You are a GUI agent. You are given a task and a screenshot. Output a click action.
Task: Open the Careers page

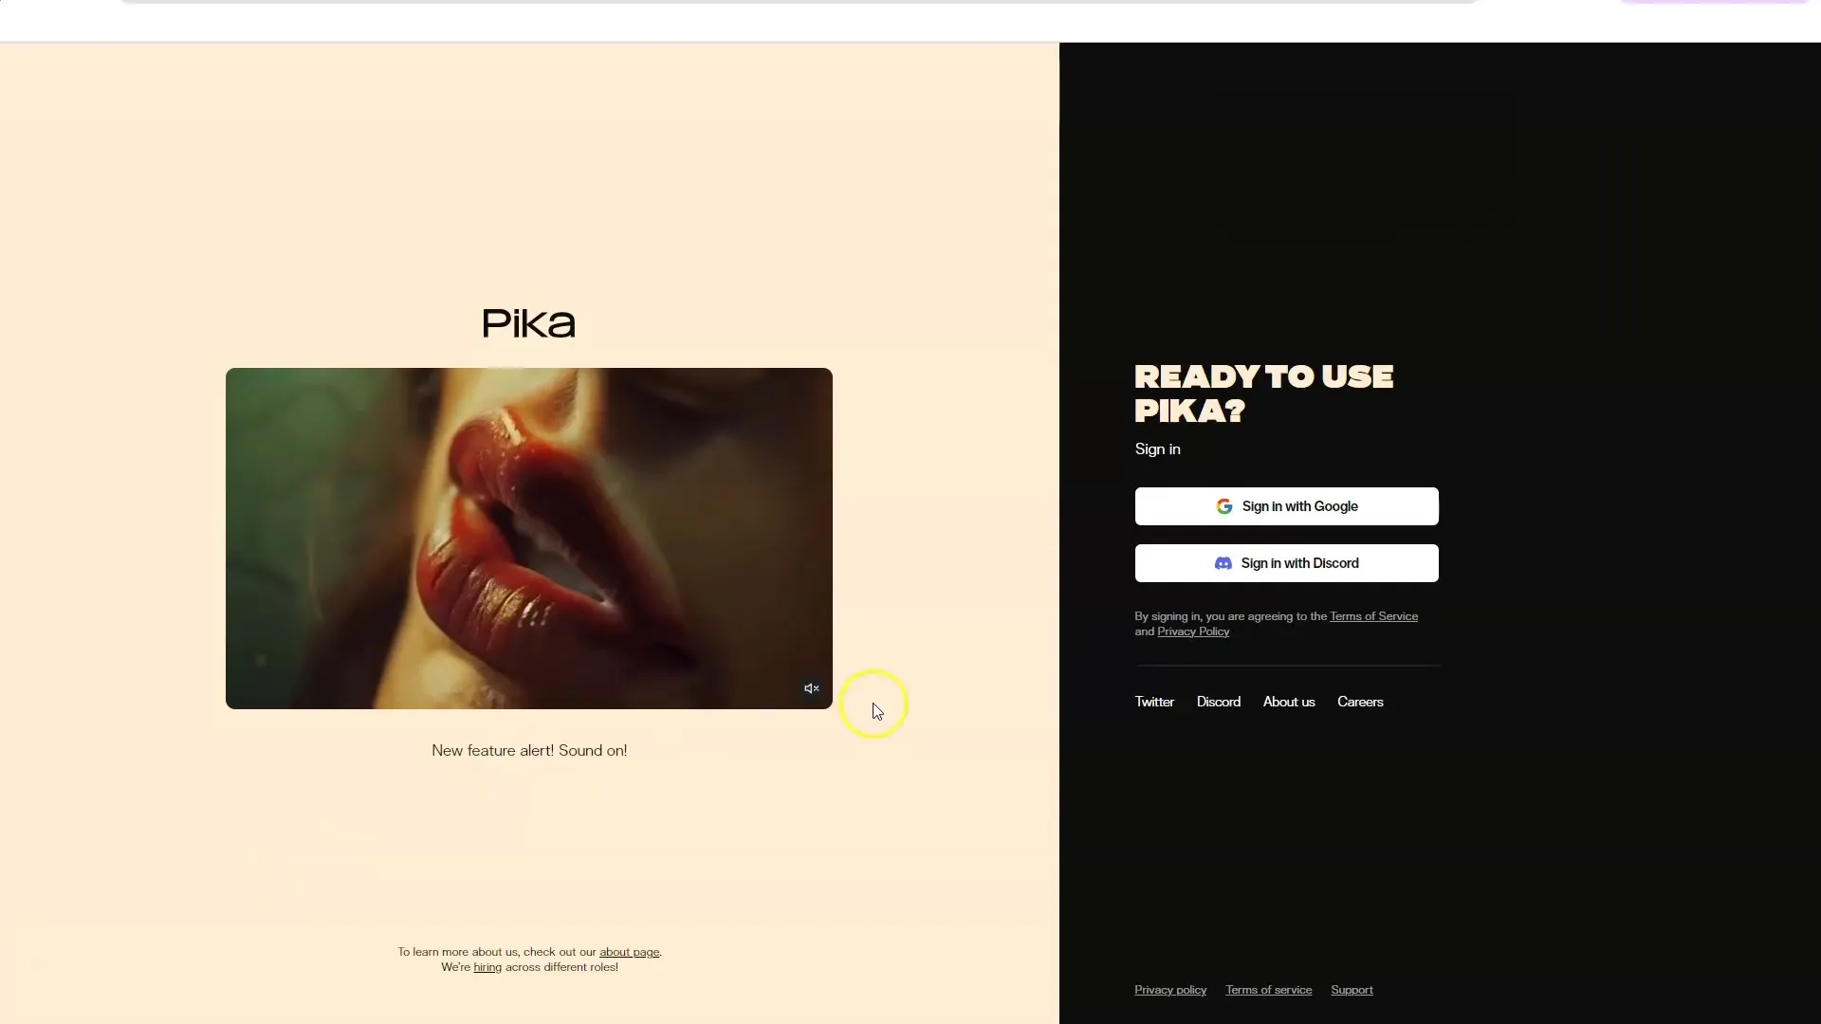[1361, 702]
